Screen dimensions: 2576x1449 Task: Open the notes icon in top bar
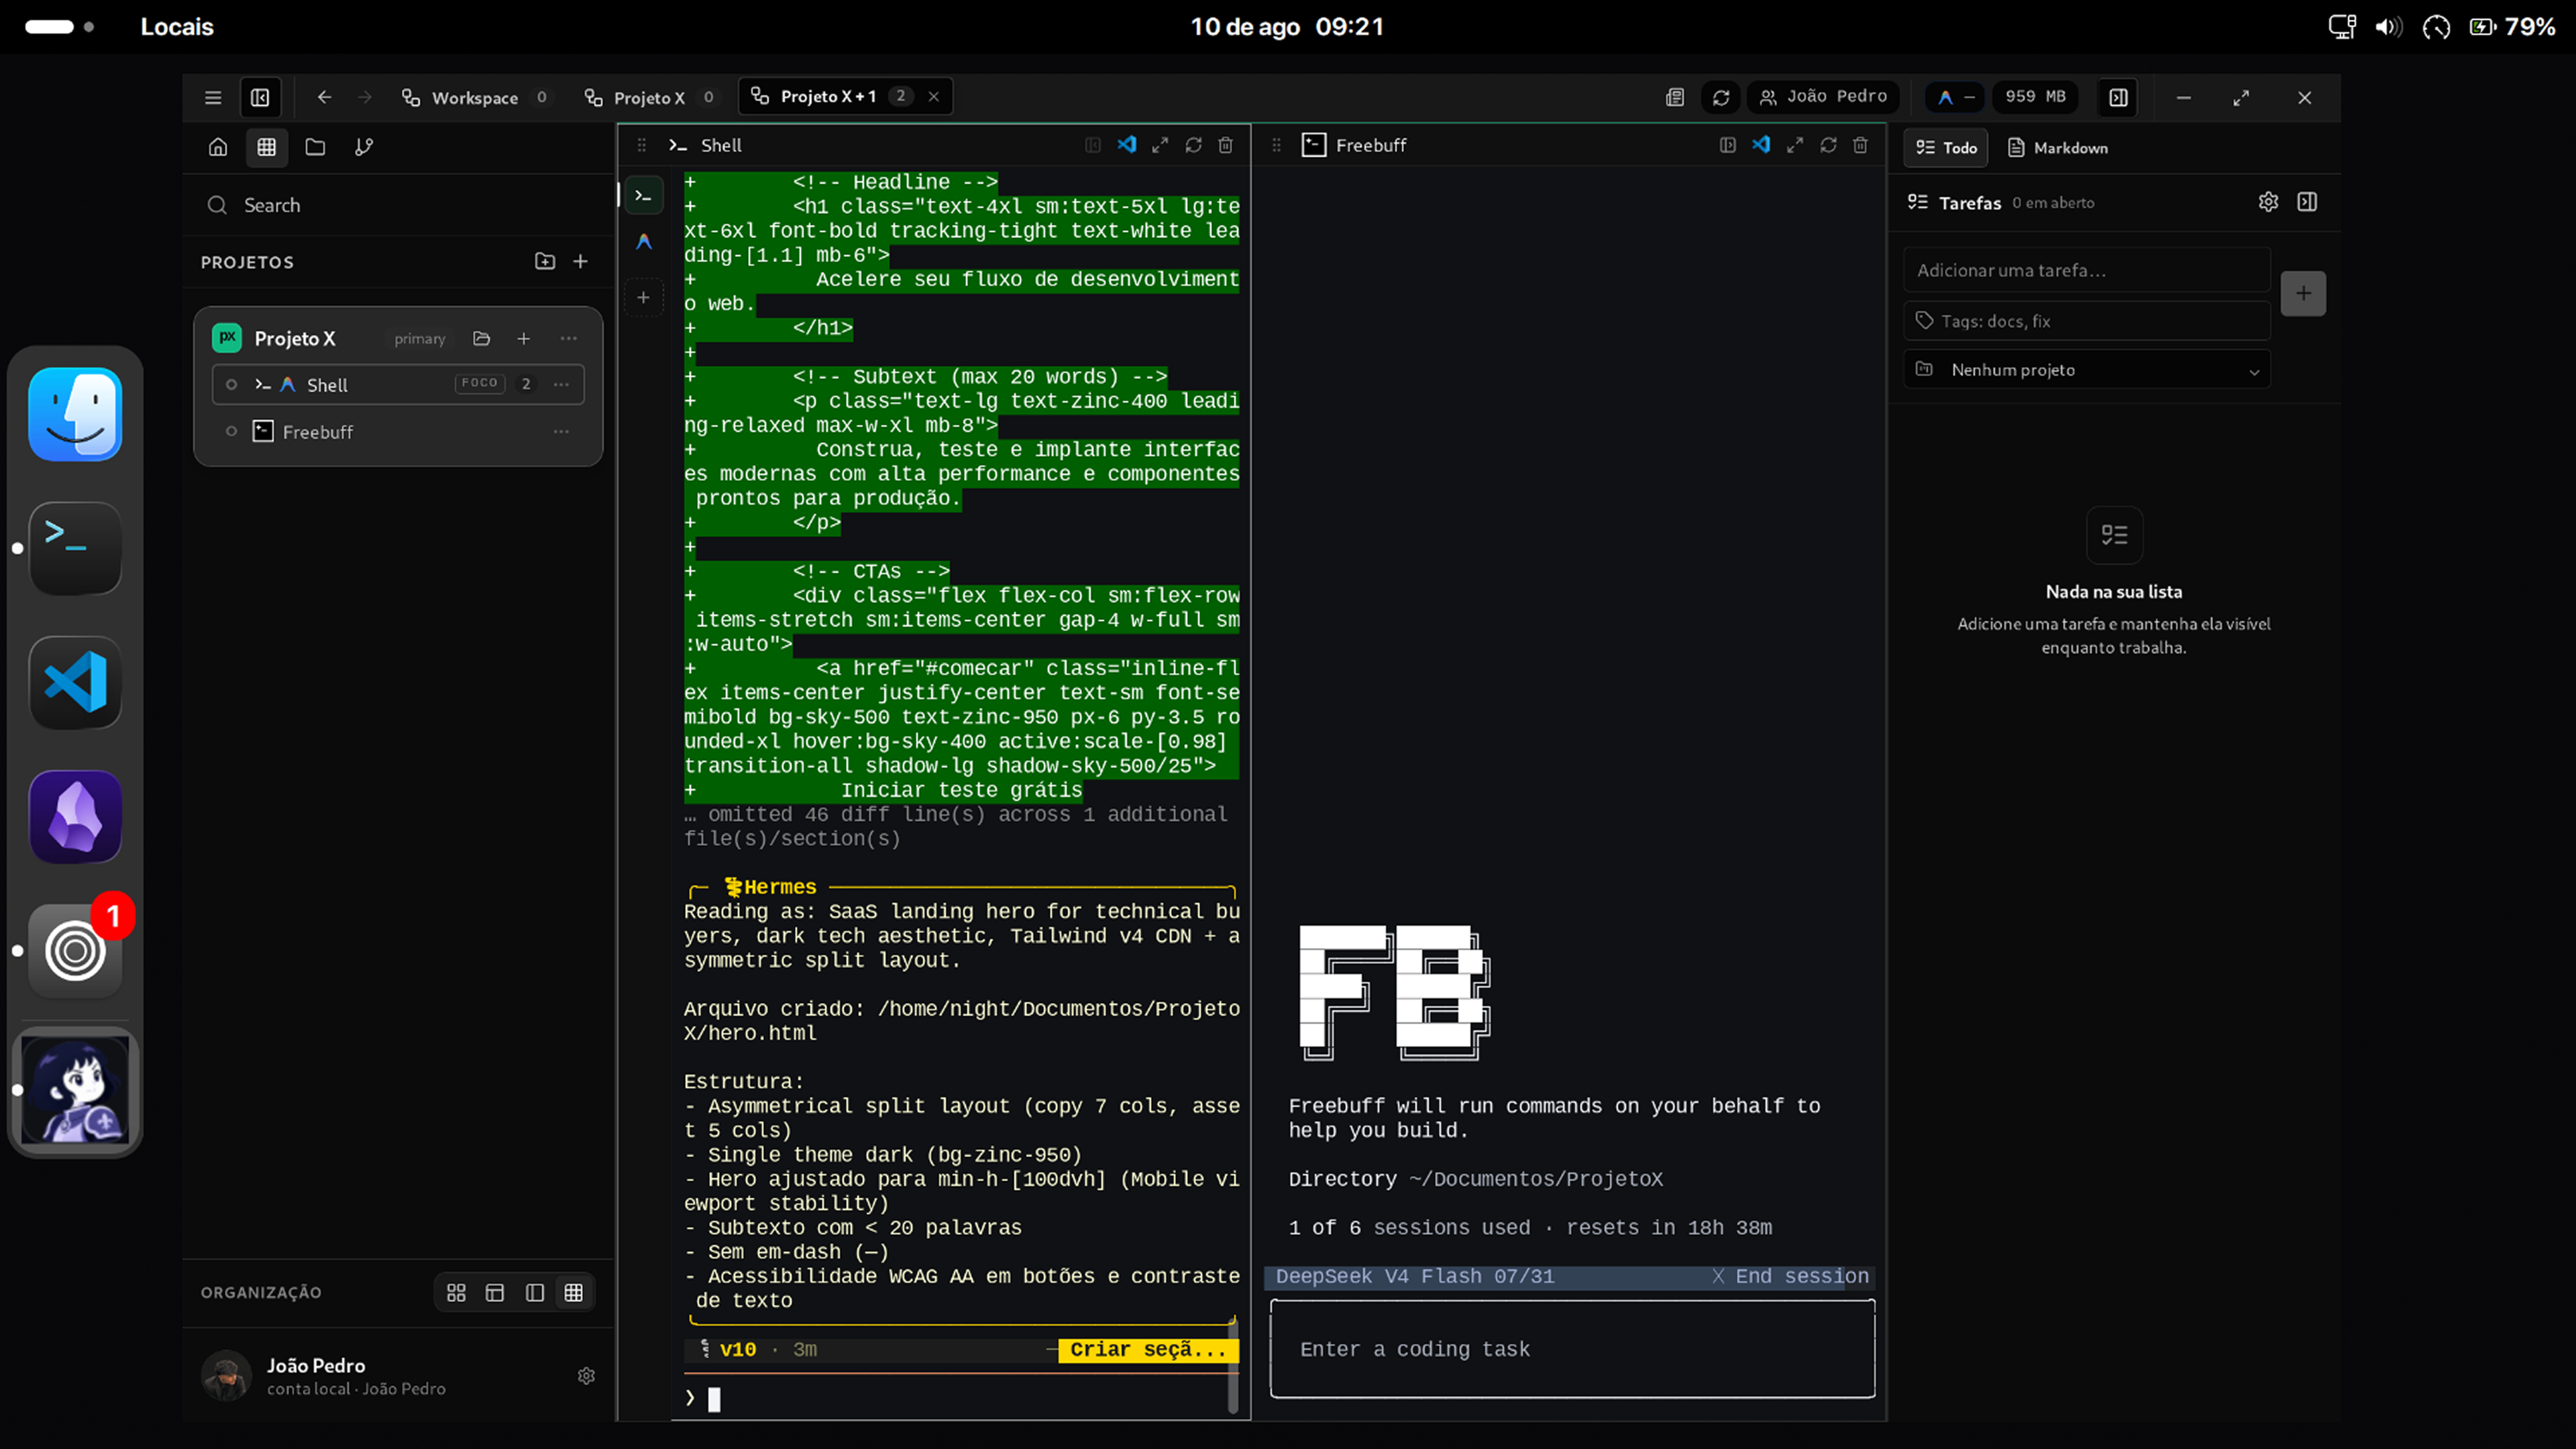click(1675, 97)
